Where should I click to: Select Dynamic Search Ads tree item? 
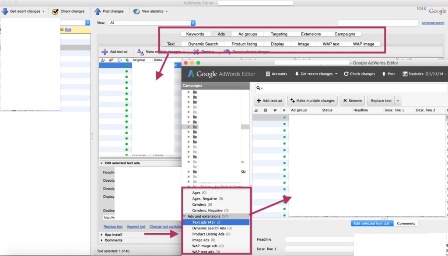click(212, 228)
